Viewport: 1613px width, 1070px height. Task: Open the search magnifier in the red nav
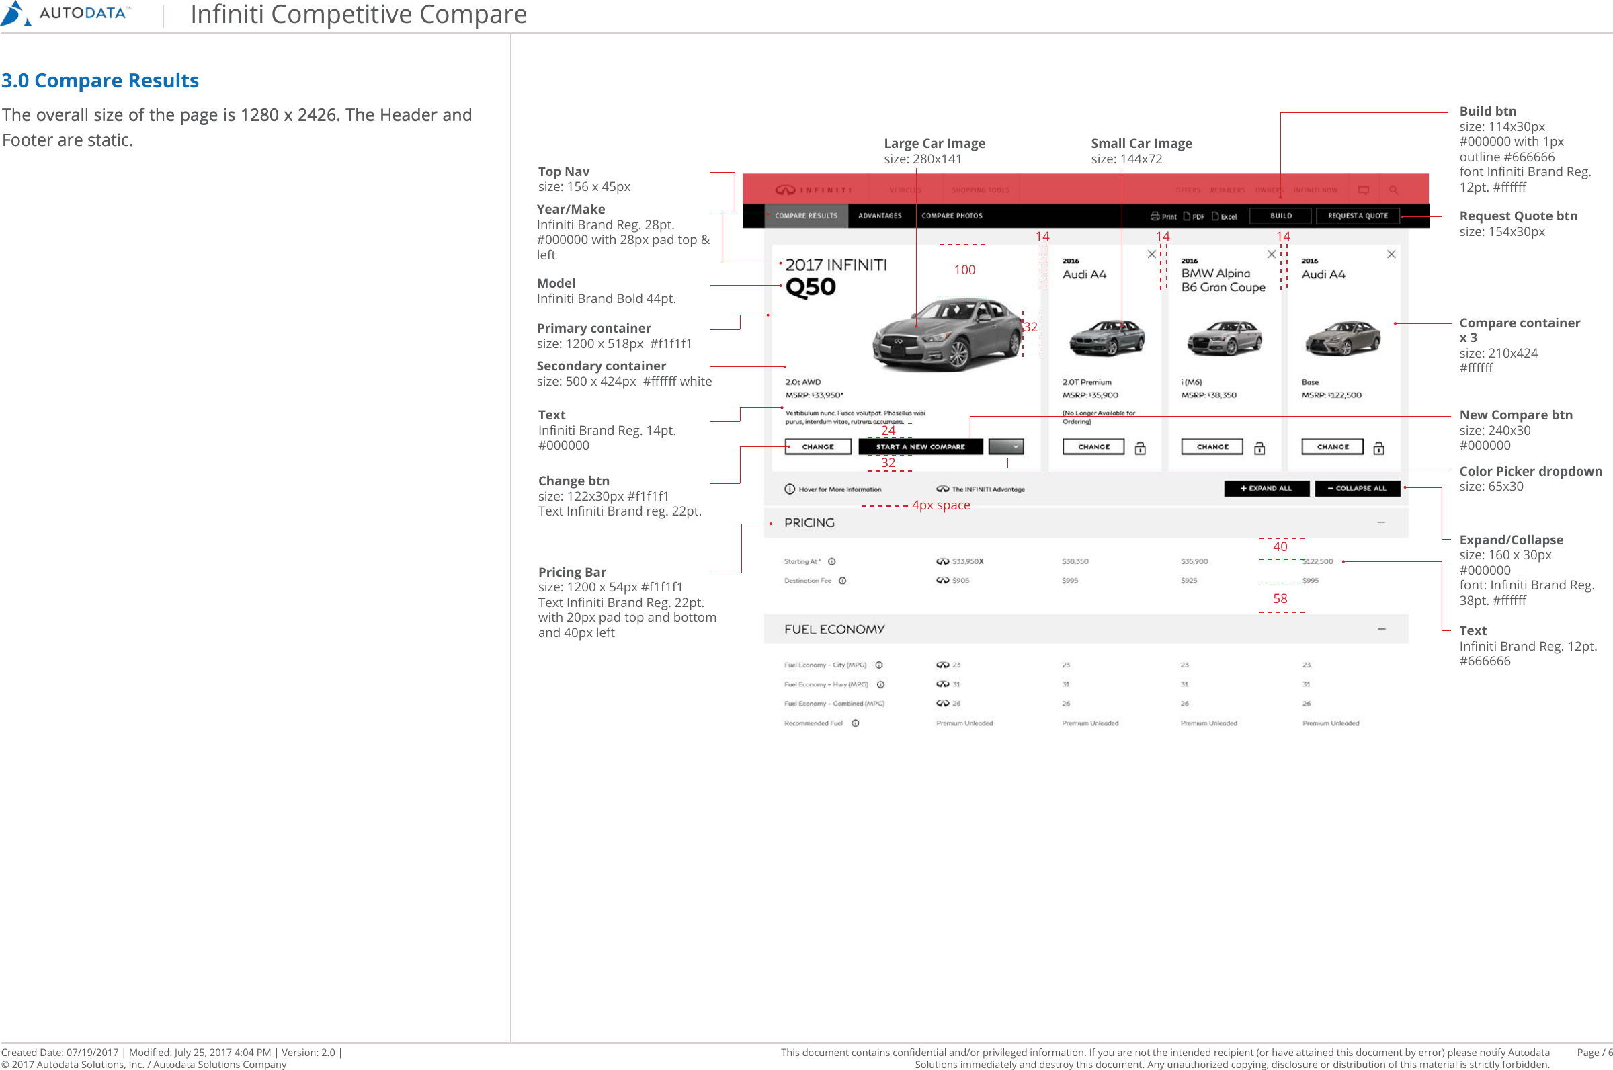[x=1394, y=192]
